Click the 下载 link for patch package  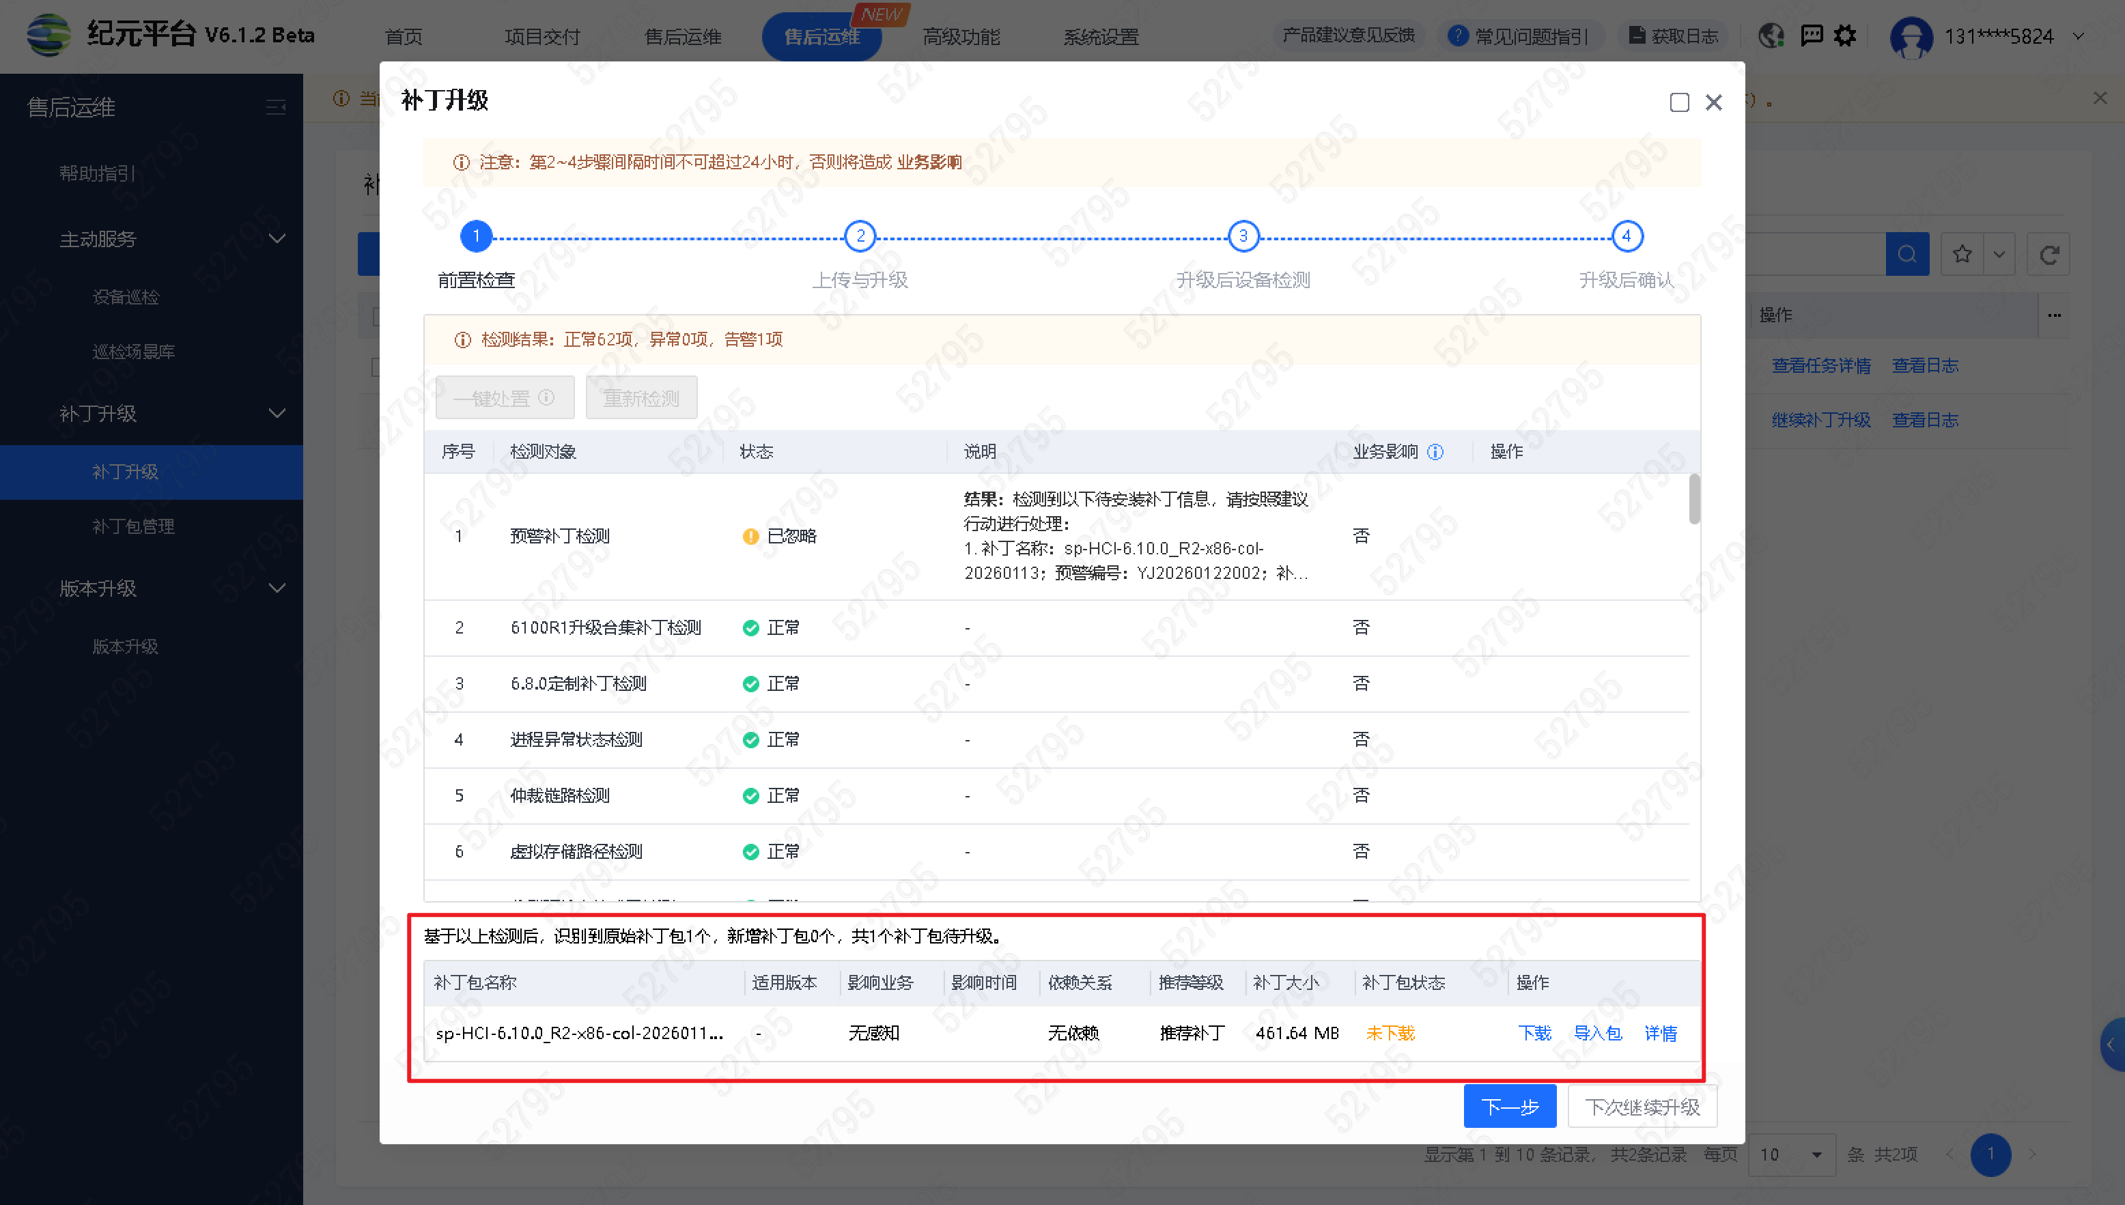point(1534,1033)
